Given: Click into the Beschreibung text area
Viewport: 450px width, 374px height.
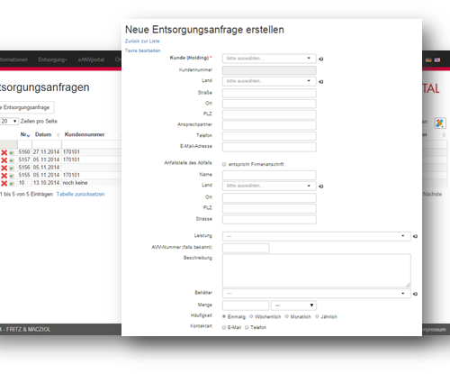Looking at the screenshot, I should (317, 270).
